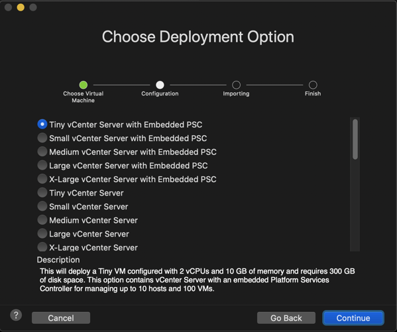Pick the Medium vCenter Server radio option
Screen dimensions: 397x332
pyautogui.click(x=42, y=220)
